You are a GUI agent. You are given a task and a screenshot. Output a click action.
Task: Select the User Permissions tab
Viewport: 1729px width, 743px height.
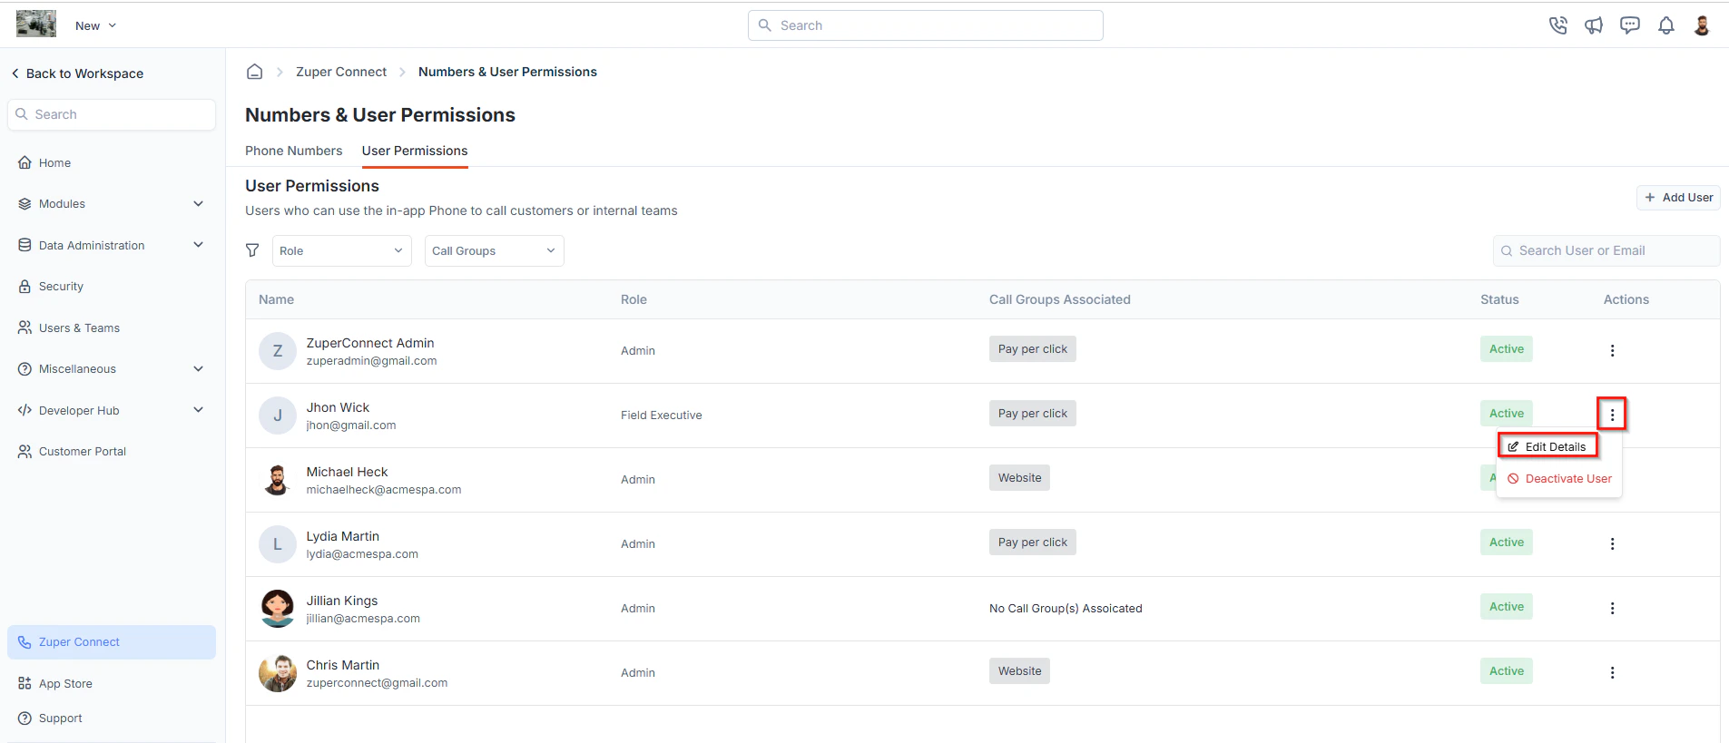415,151
